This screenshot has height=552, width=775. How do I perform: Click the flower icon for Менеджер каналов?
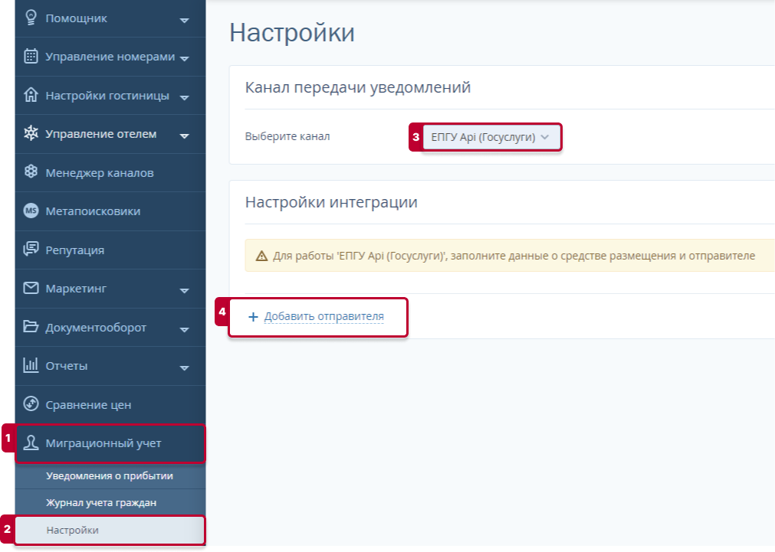click(31, 171)
